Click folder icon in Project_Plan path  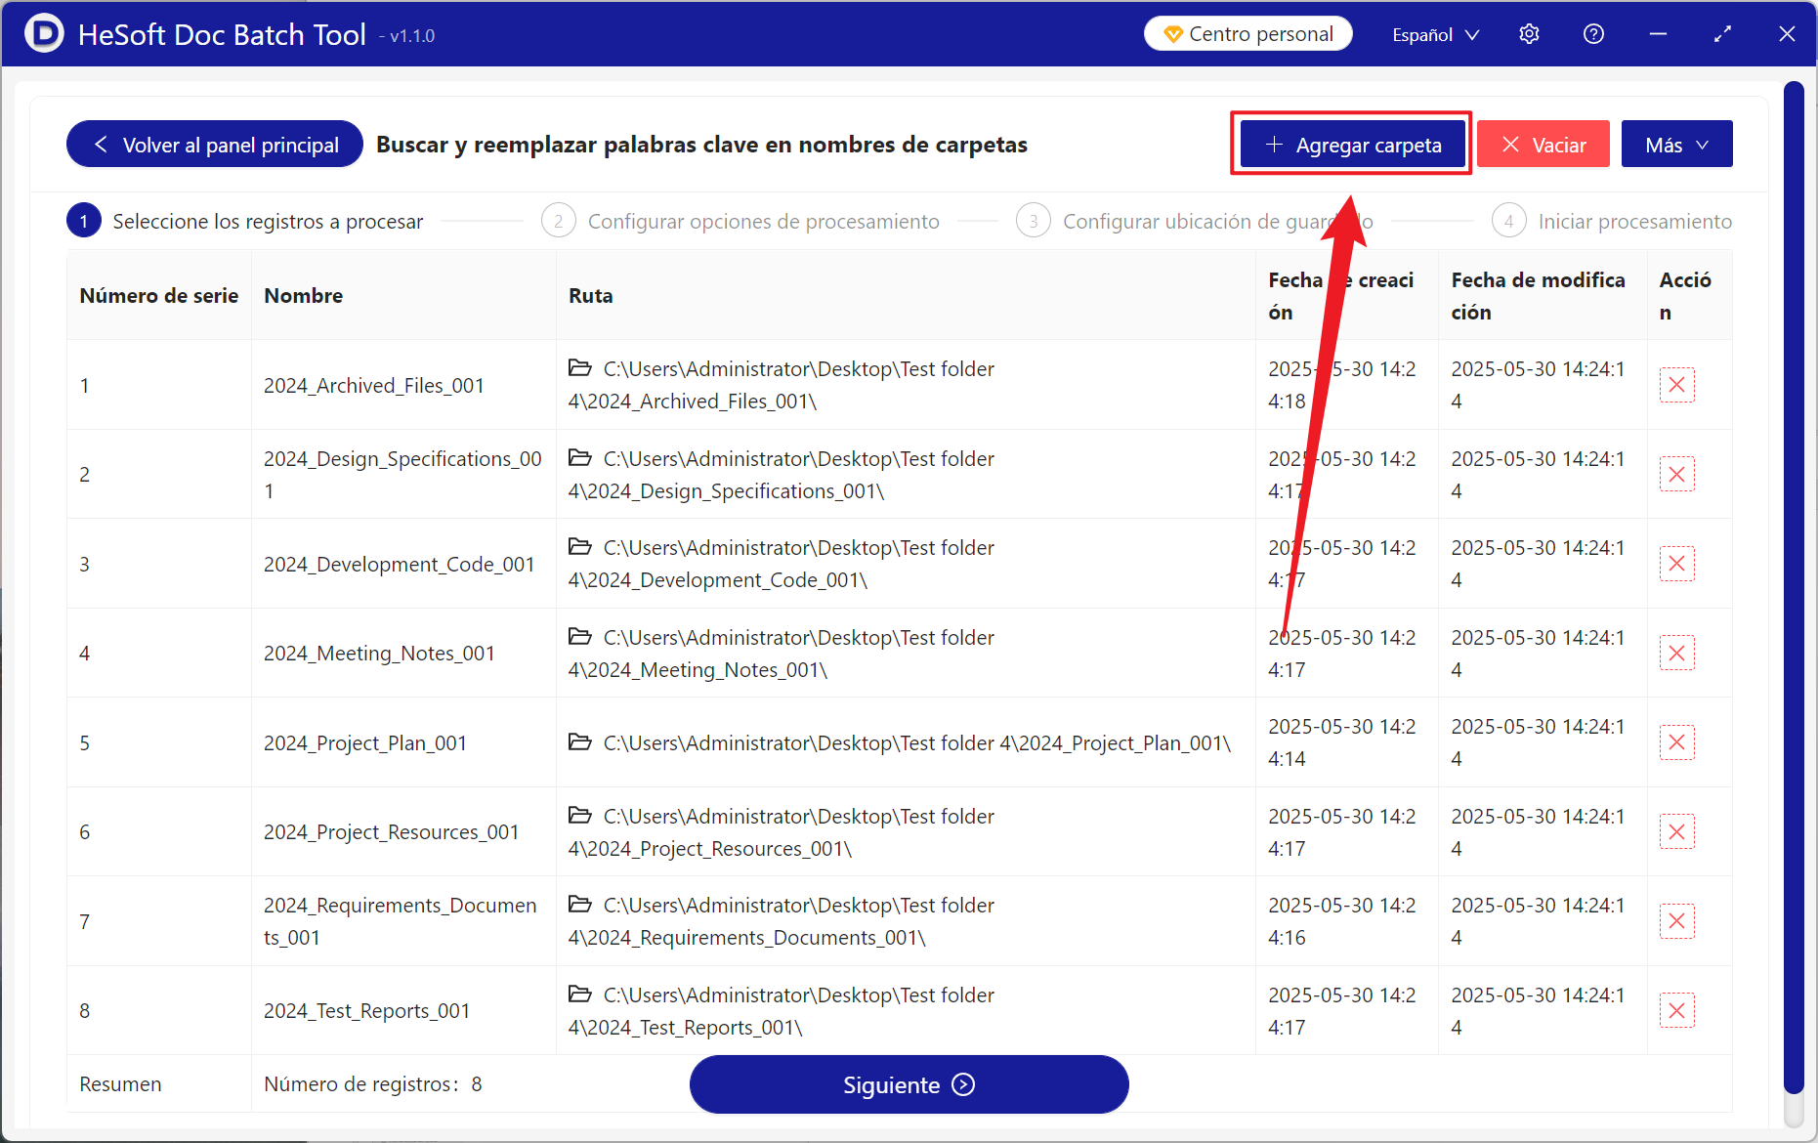click(x=580, y=742)
